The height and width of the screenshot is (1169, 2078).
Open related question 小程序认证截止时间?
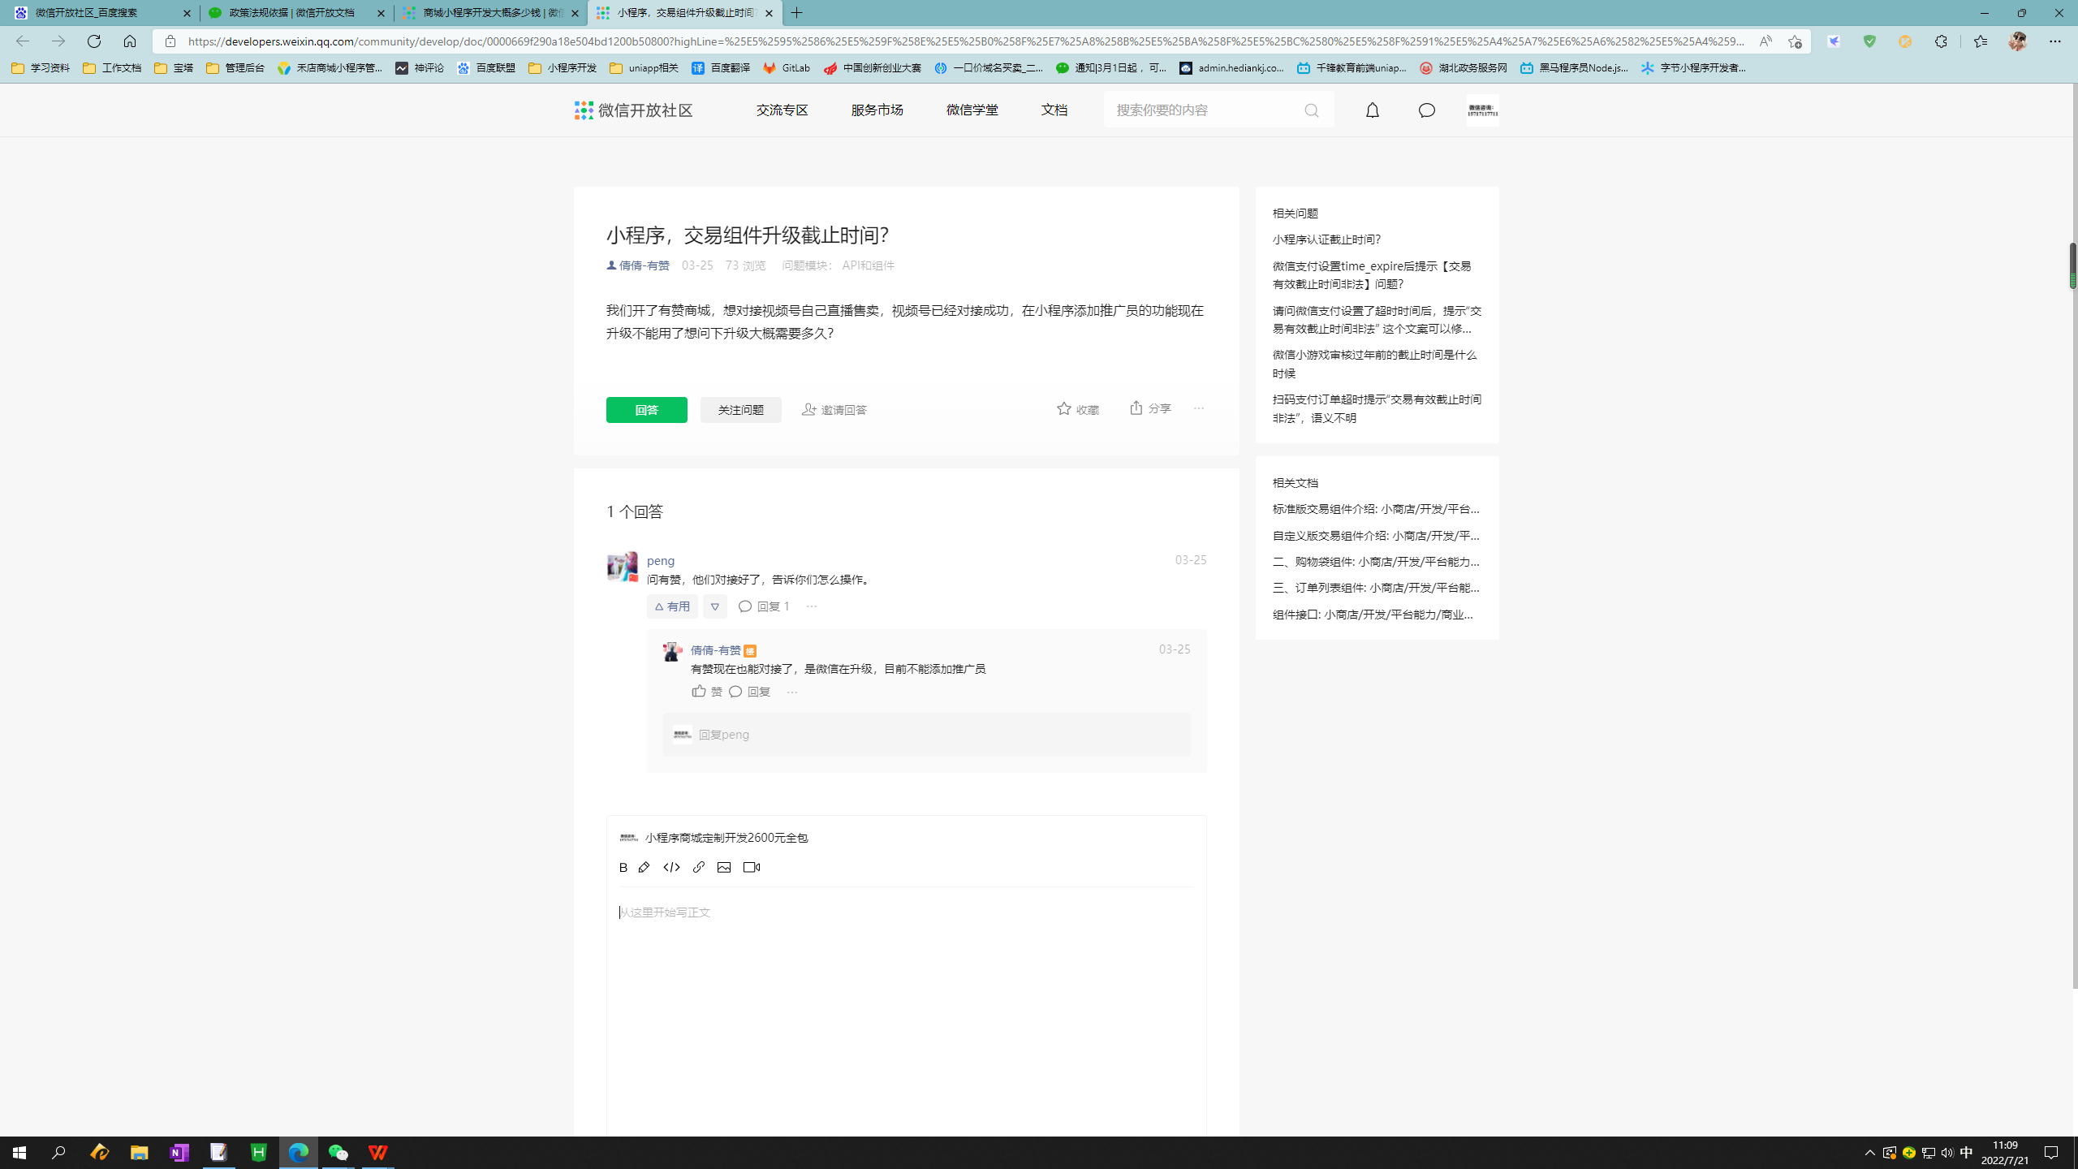(x=1326, y=239)
